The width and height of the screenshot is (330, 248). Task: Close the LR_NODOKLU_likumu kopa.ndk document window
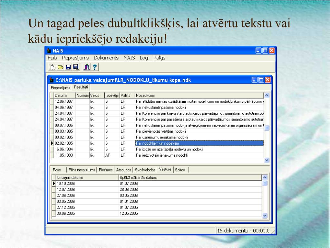[x=268, y=80]
